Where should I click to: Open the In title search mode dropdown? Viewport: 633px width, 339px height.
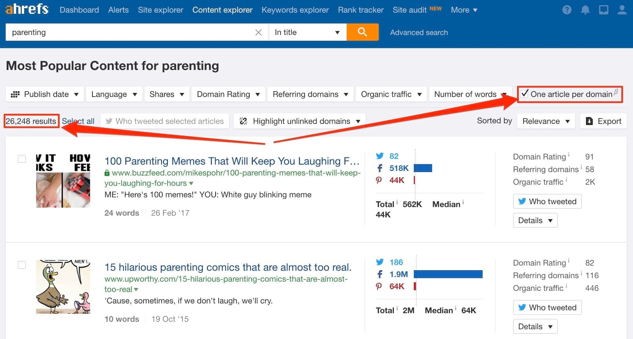coord(307,32)
